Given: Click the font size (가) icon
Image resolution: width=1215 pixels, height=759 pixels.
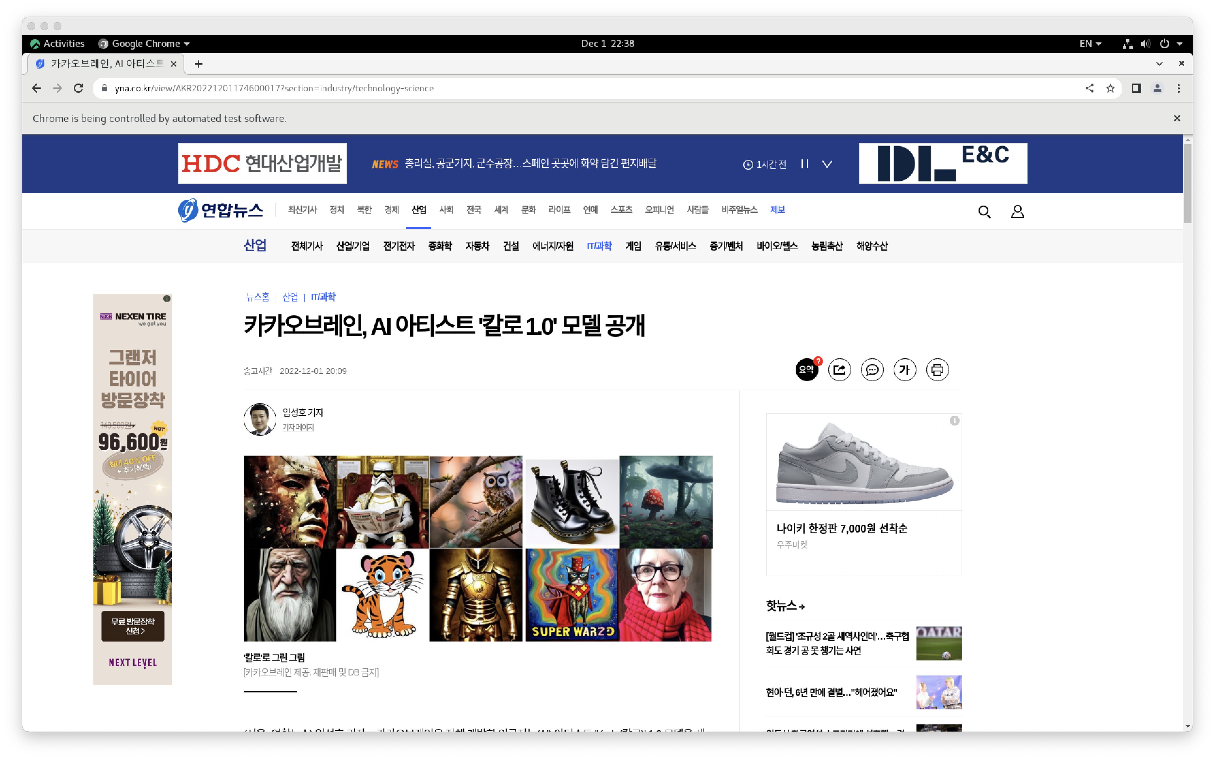Looking at the screenshot, I should click(x=904, y=370).
